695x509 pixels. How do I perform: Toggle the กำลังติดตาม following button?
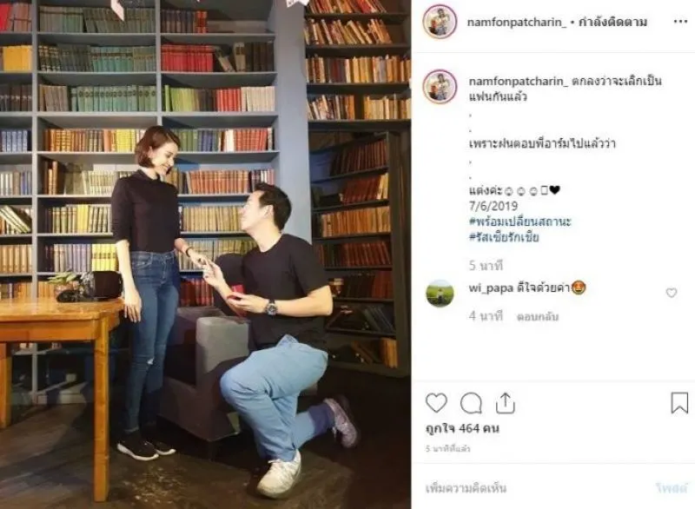pyautogui.click(x=612, y=22)
